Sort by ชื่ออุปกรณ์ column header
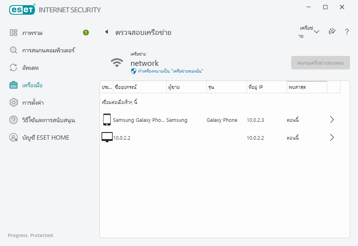Viewport: 358px width, 246px height. 139,87
